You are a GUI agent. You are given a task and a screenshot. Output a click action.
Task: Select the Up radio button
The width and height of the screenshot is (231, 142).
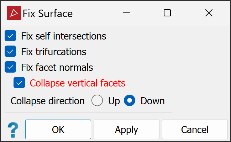tap(97, 100)
